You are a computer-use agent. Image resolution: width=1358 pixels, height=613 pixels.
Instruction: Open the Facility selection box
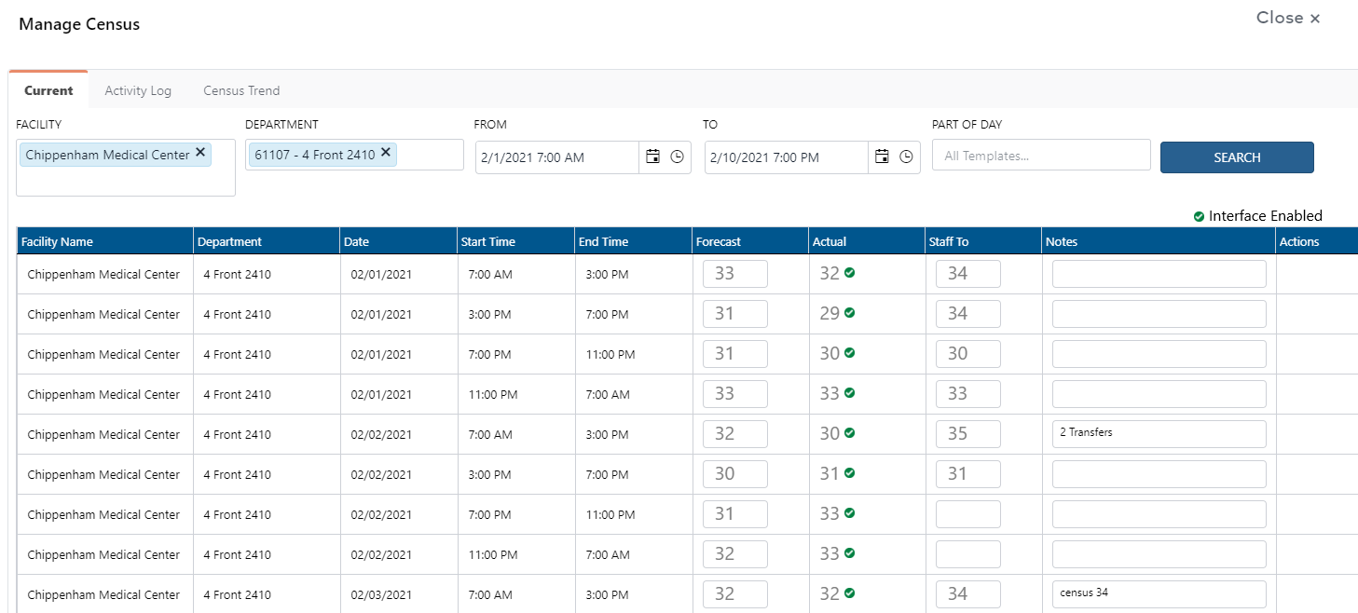[125, 182]
